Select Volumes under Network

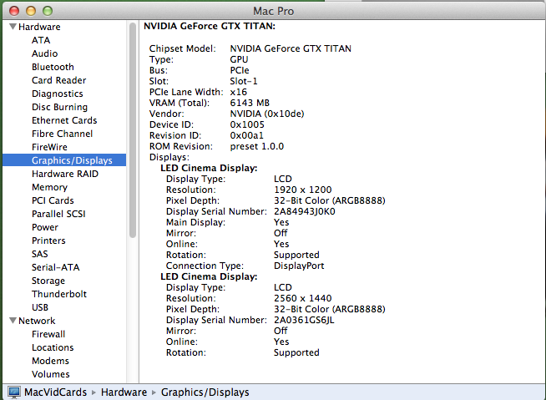pos(50,374)
